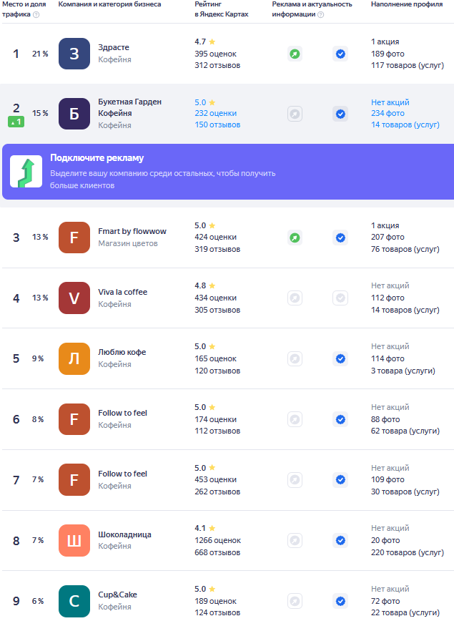Open the Подключите рекламу banner
Screen dimensions: 454x626
[x=228, y=172]
